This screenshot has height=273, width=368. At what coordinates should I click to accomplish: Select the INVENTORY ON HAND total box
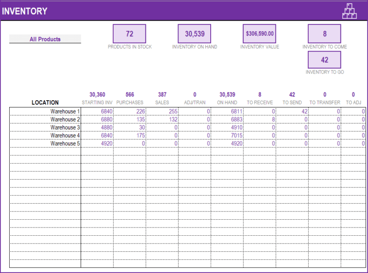coord(194,34)
